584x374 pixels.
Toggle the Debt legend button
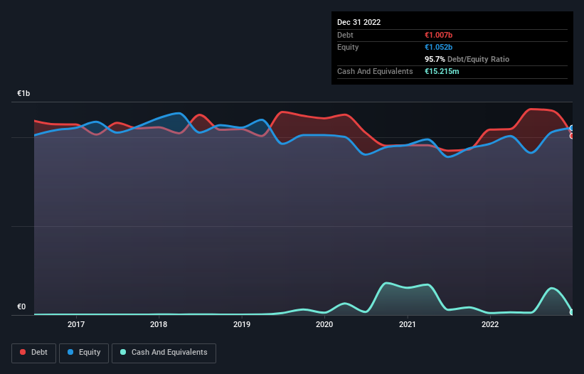[x=34, y=353]
